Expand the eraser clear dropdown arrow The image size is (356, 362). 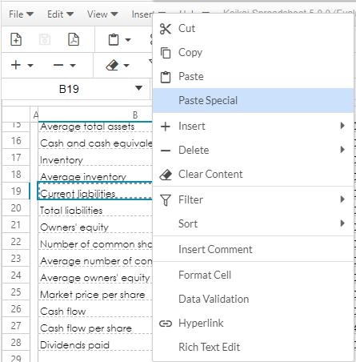coord(126,66)
